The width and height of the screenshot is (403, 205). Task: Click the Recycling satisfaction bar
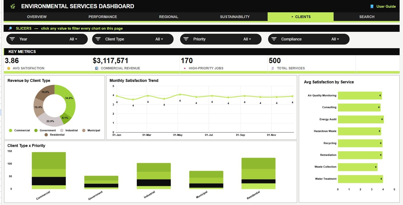(360, 143)
